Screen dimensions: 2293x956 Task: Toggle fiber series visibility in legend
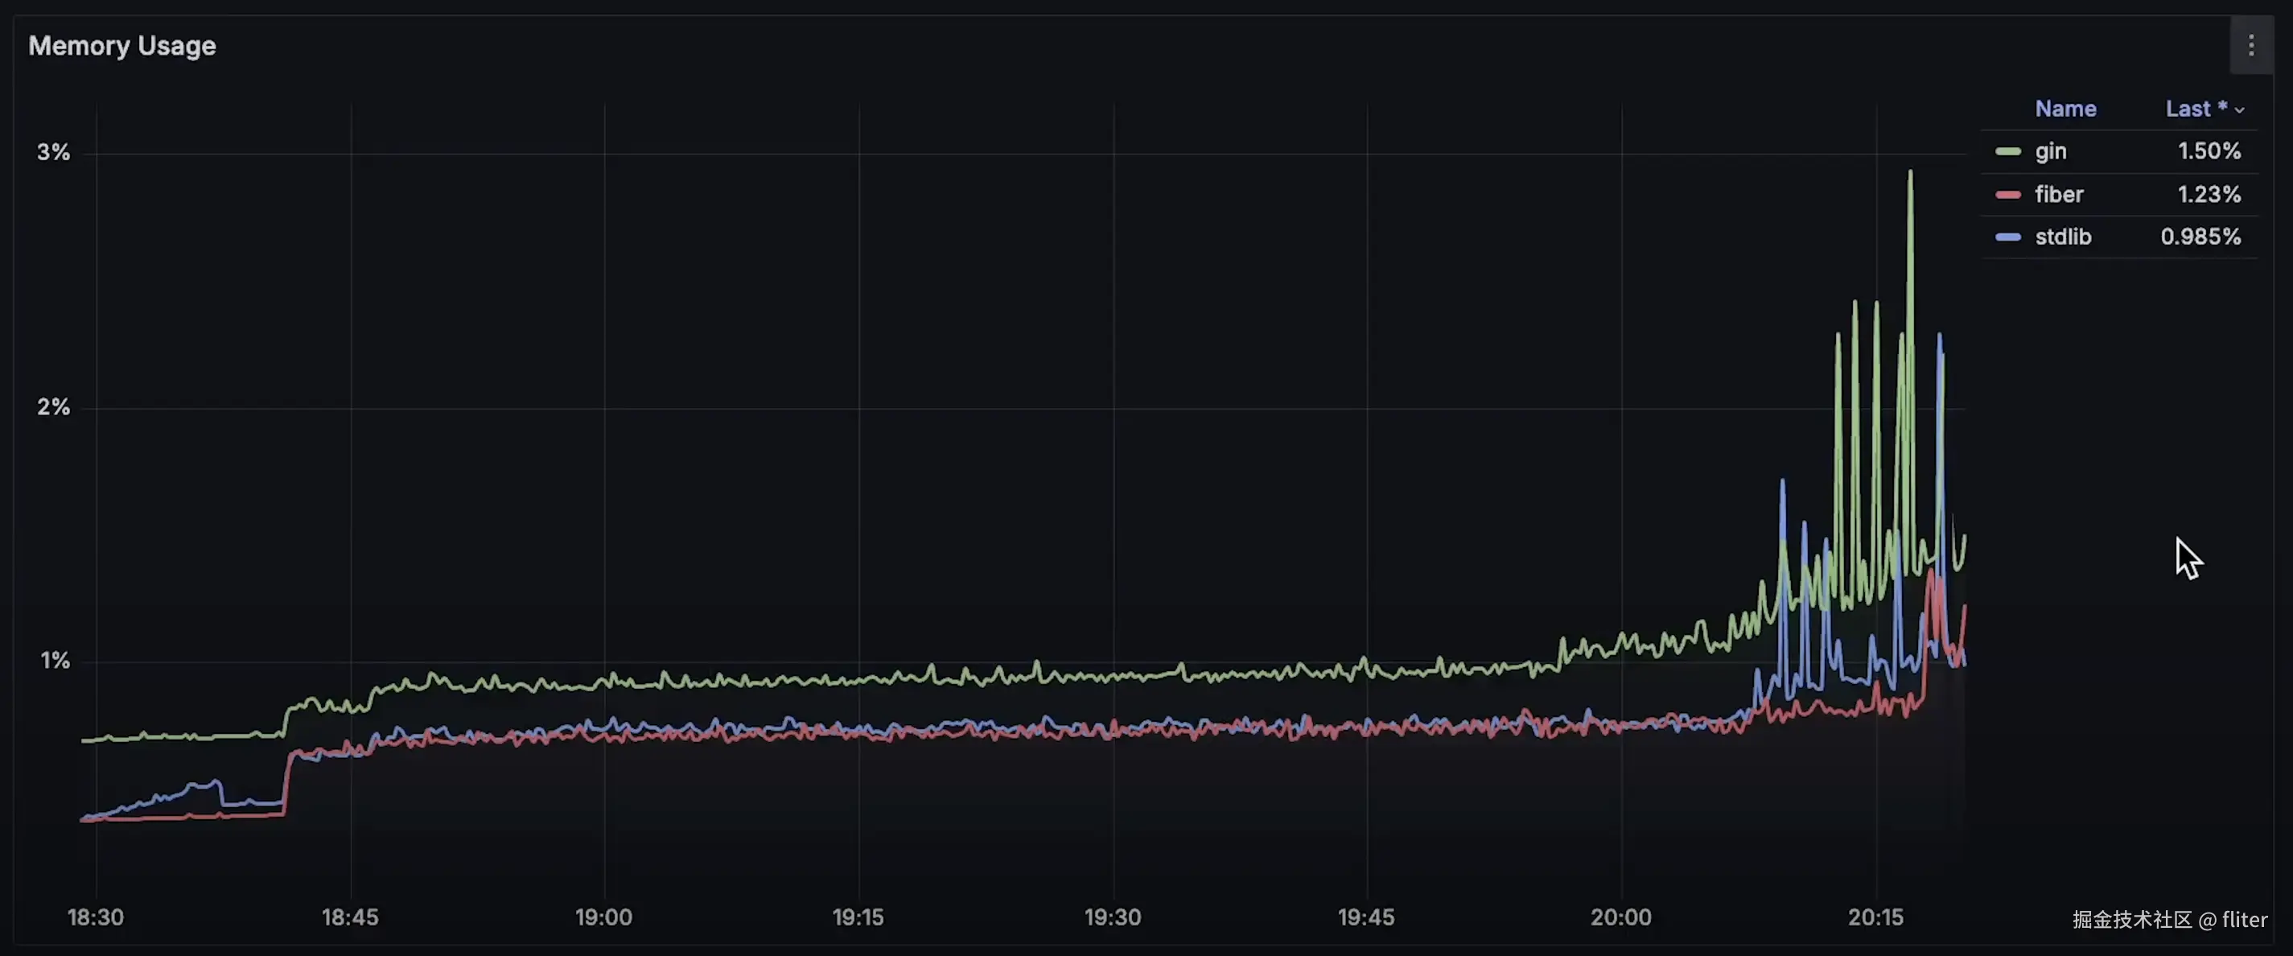click(x=2058, y=194)
